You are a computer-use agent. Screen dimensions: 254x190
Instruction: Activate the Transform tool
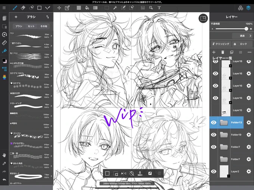click(67, 8)
